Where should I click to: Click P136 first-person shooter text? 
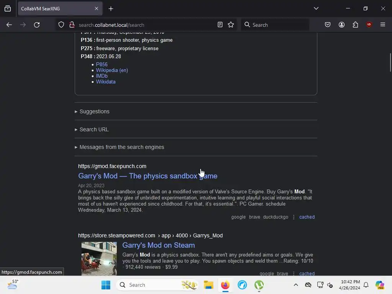click(x=126, y=40)
